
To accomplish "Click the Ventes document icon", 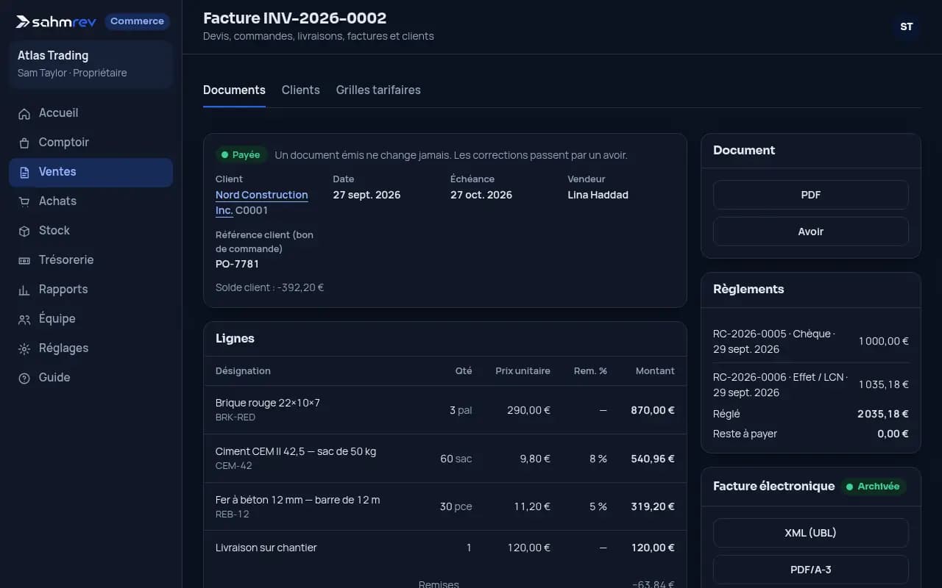I will click(24, 172).
